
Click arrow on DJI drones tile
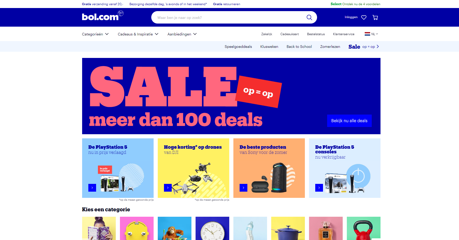click(168, 188)
